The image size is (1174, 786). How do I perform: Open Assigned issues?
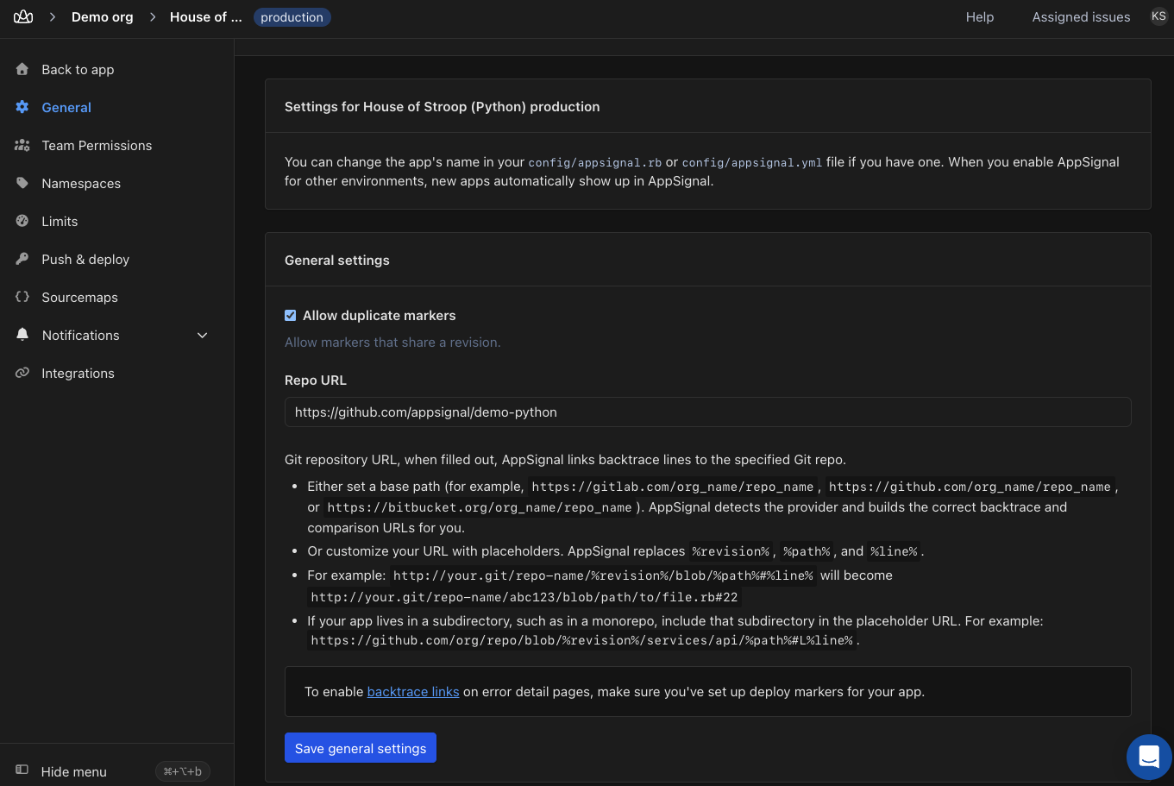point(1081,17)
